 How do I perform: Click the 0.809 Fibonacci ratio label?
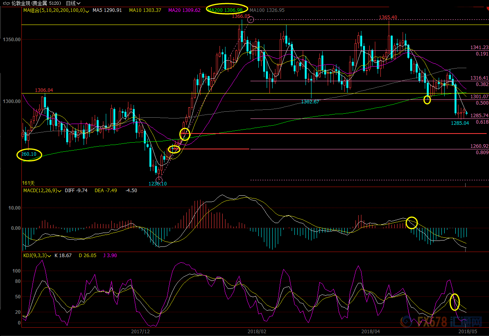coord(482,153)
